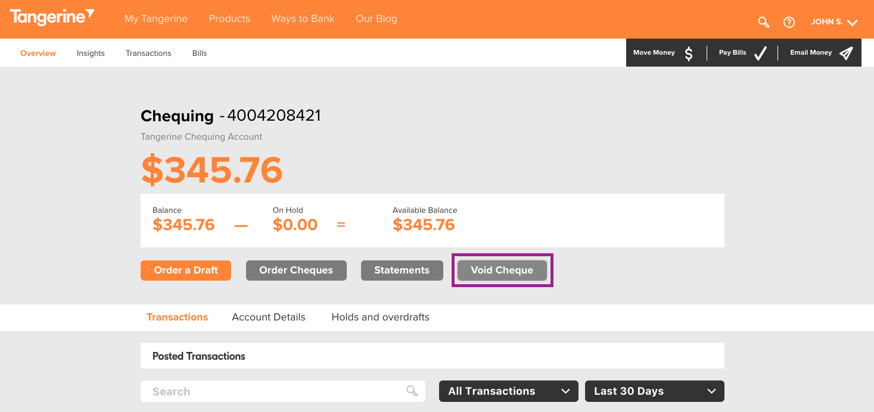This screenshot has height=412, width=874.
Task: Open the help question mark icon
Action: (x=789, y=22)
